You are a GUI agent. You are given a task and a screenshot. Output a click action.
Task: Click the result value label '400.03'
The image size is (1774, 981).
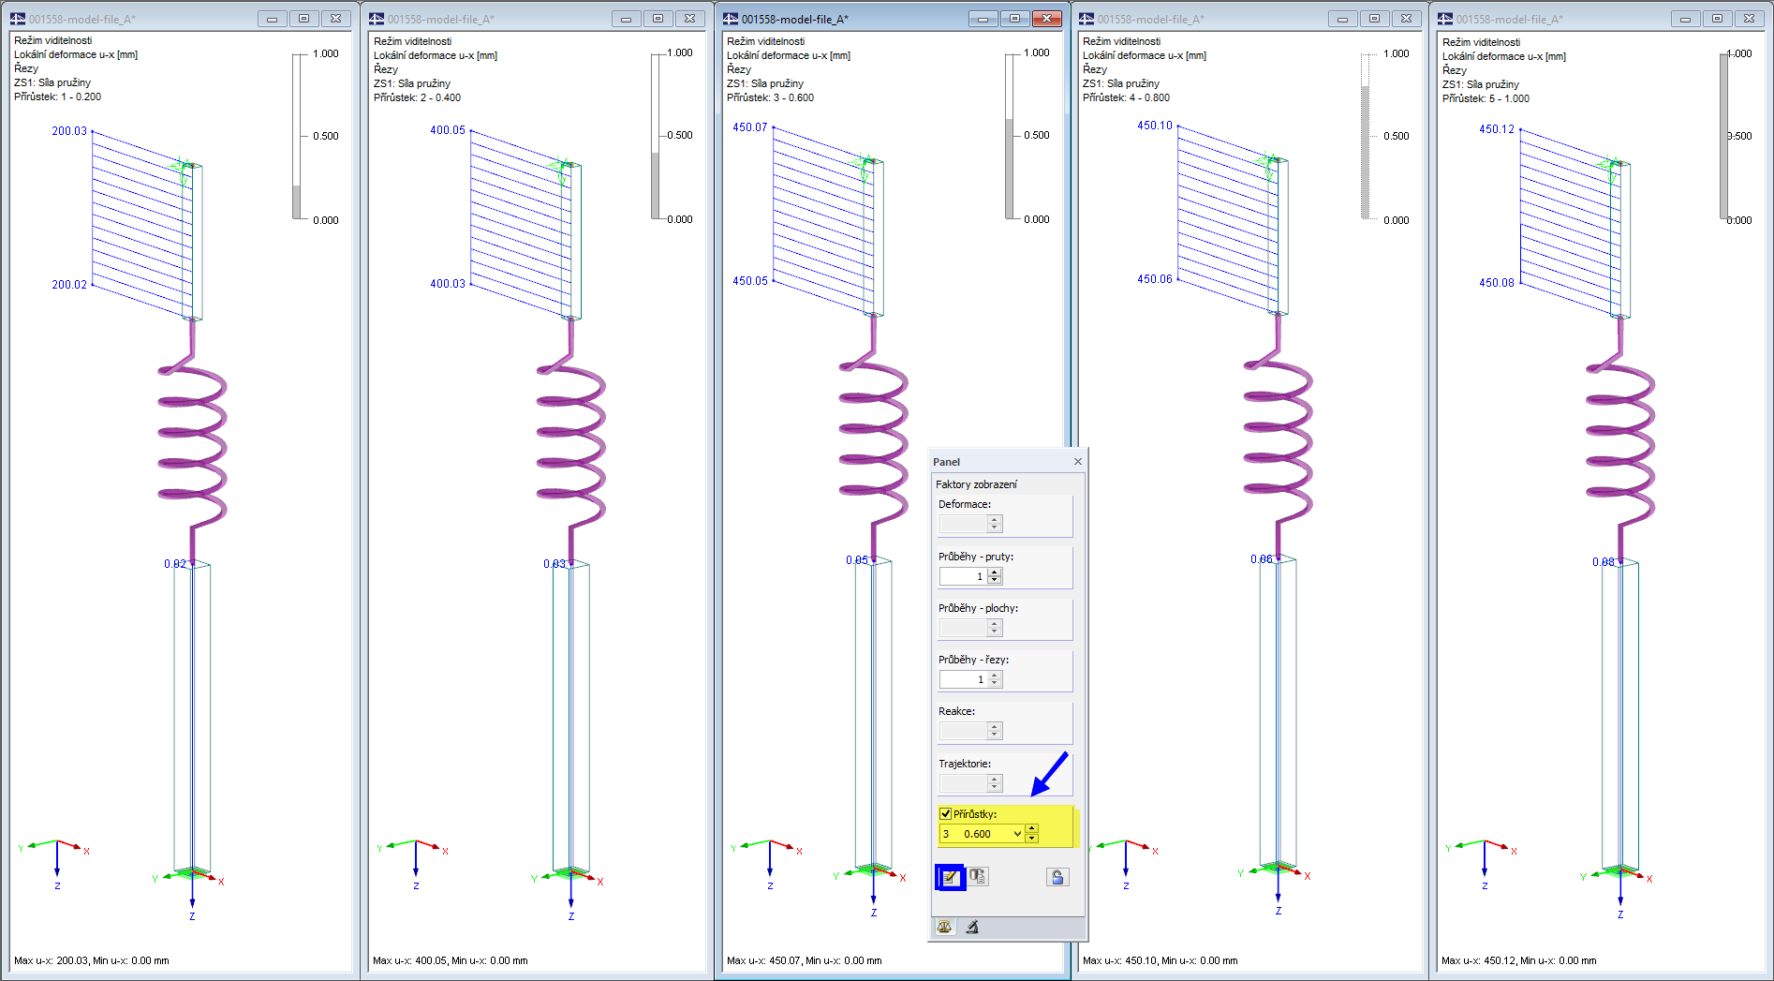coord(448,284)
